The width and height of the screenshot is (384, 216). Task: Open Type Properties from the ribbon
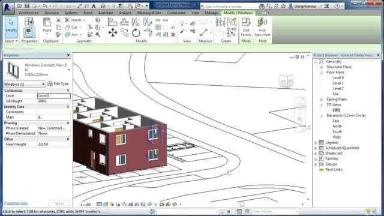[x=29, y=22]
